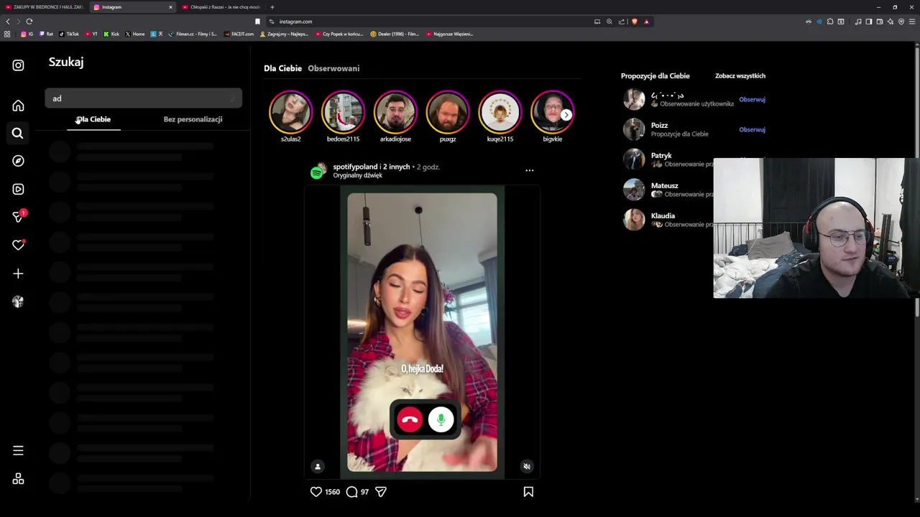Switch to Chłopaki z Raszei browser tab

(x=223, y=7)
